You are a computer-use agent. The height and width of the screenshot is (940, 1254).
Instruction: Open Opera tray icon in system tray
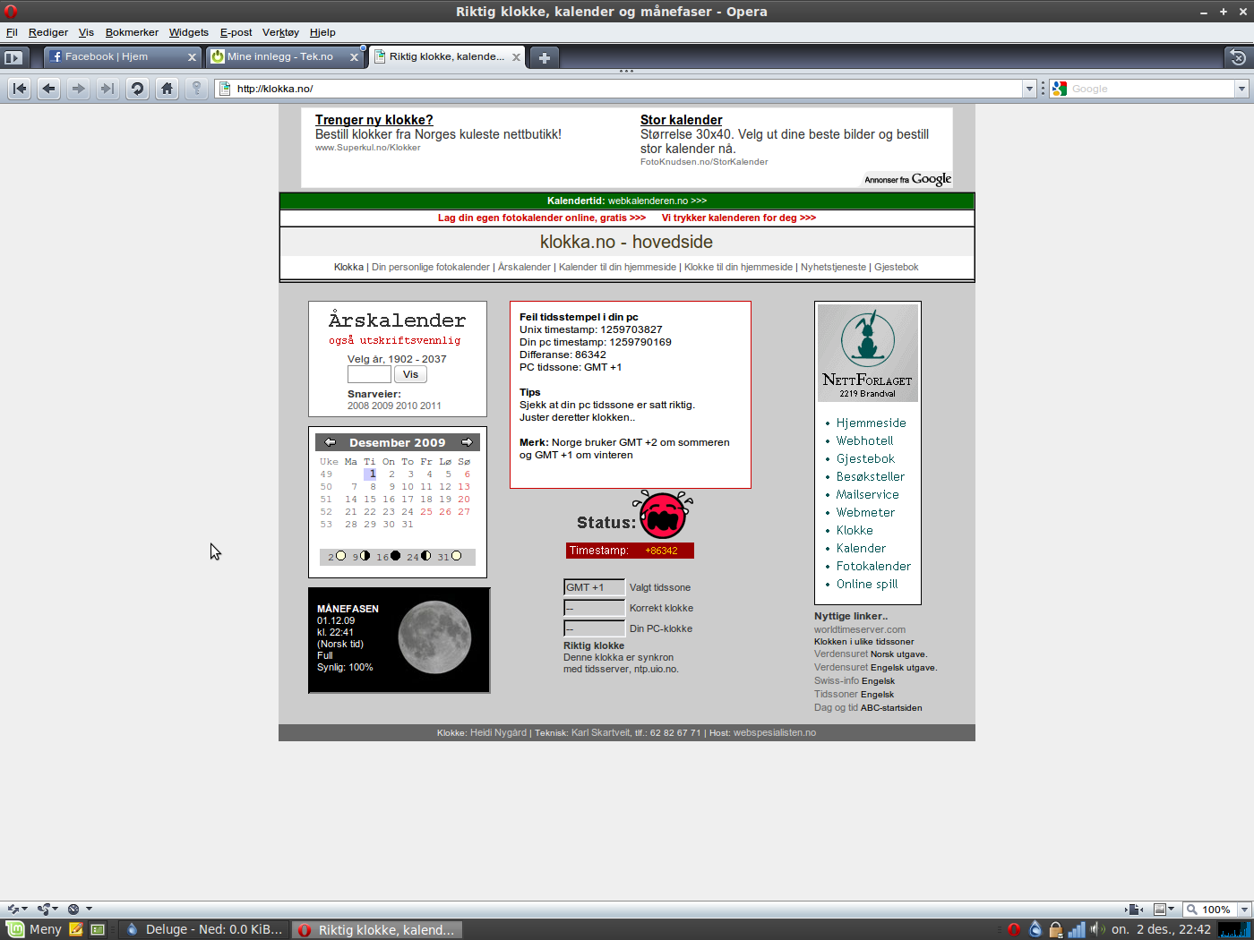1014,929
